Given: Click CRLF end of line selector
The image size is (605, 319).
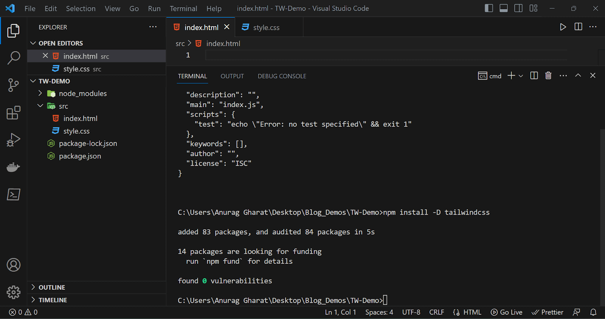Looking at the screenshot, I should tap(437, 312).
